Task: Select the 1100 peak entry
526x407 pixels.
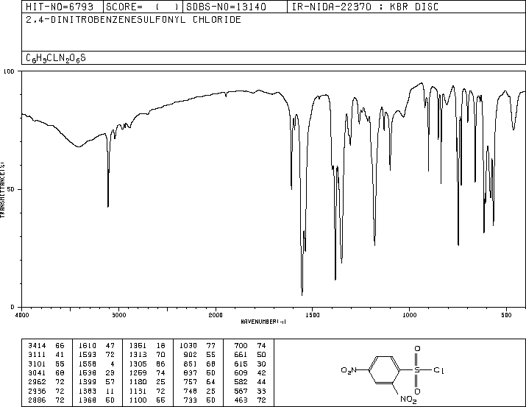Action: tap(147, 400)
